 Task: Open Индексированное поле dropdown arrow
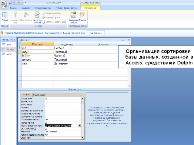click(79, 126)
